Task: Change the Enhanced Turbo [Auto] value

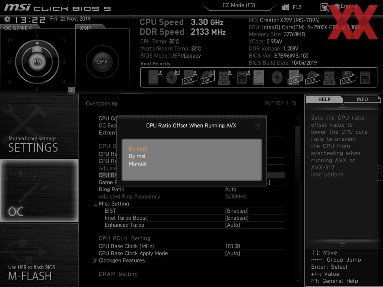Action: pyautogui.click(x=233, y=225)
